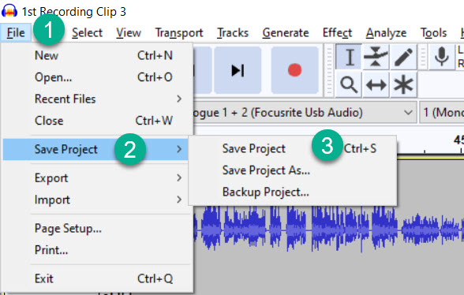Select the Envelope tool
The height and width of the screenshot is (295, 464).
376,57
